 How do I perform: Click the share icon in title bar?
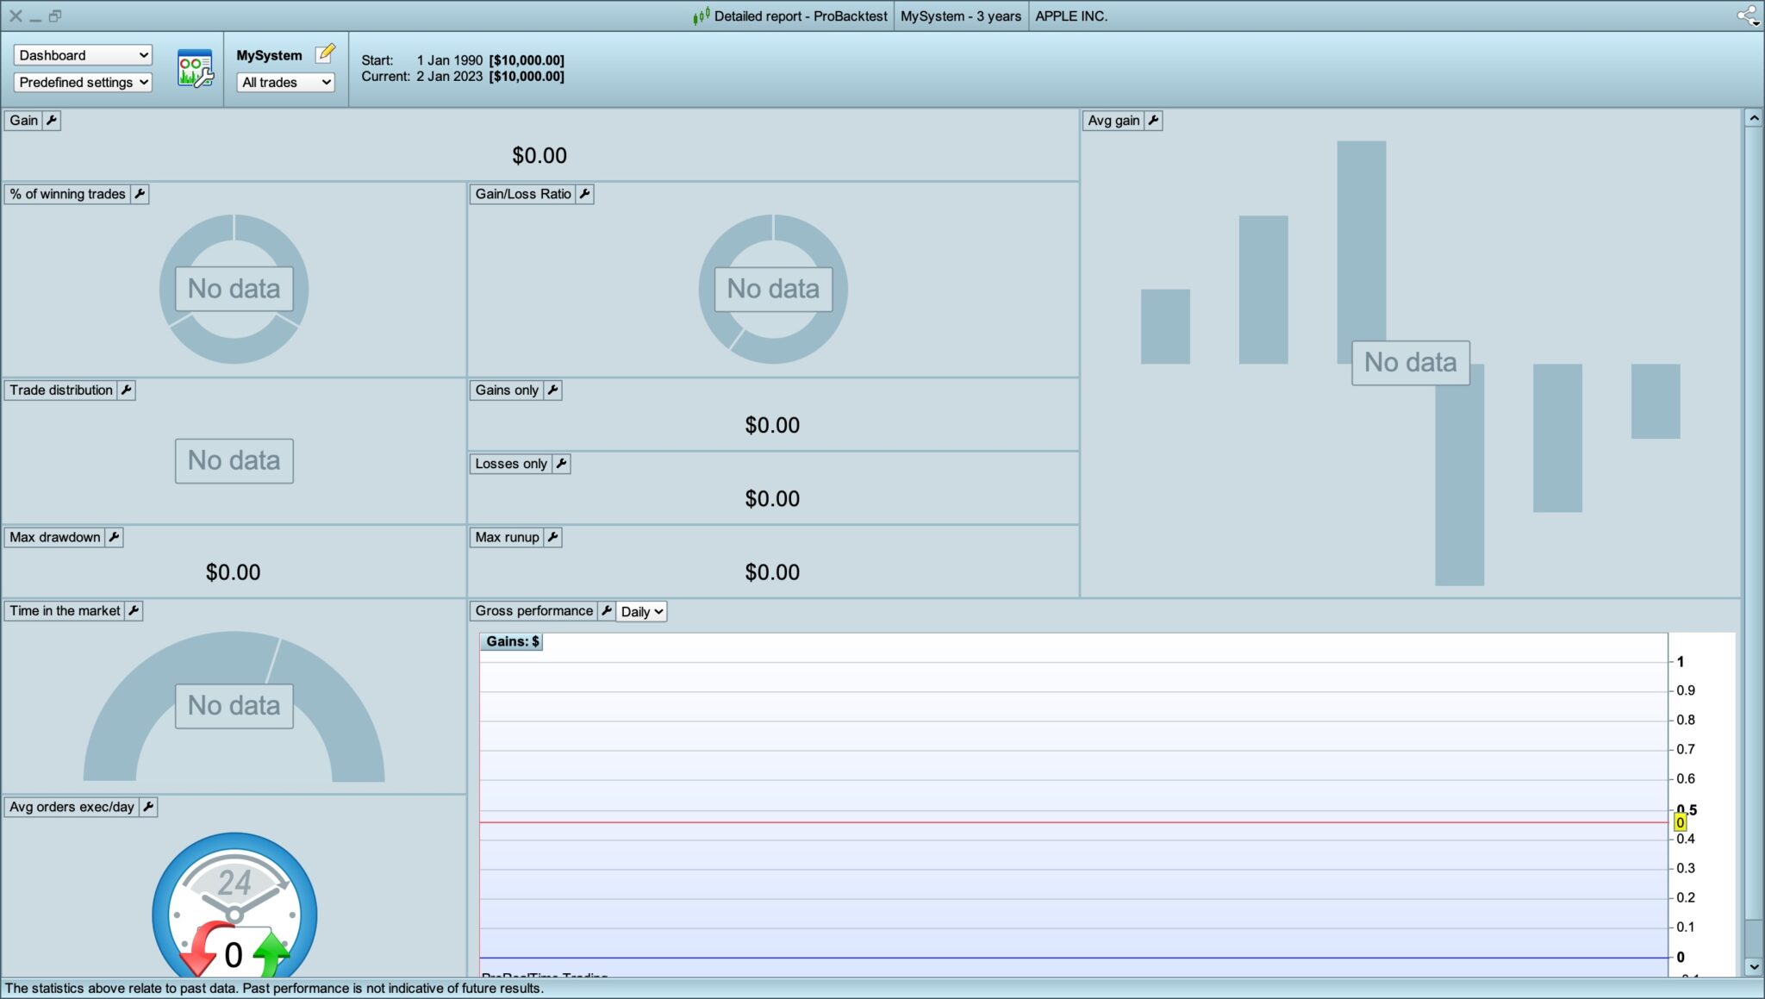click(1747, 16)
